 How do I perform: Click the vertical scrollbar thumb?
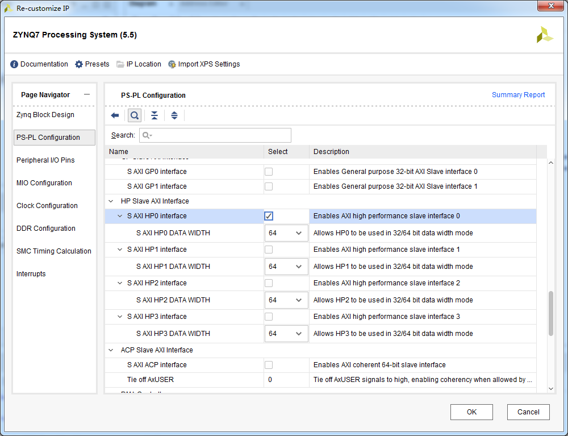coord(550,313)
